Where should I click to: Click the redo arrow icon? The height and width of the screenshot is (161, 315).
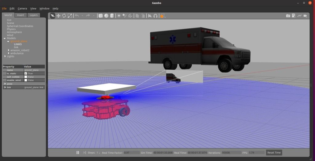click(x=88, y=16)
